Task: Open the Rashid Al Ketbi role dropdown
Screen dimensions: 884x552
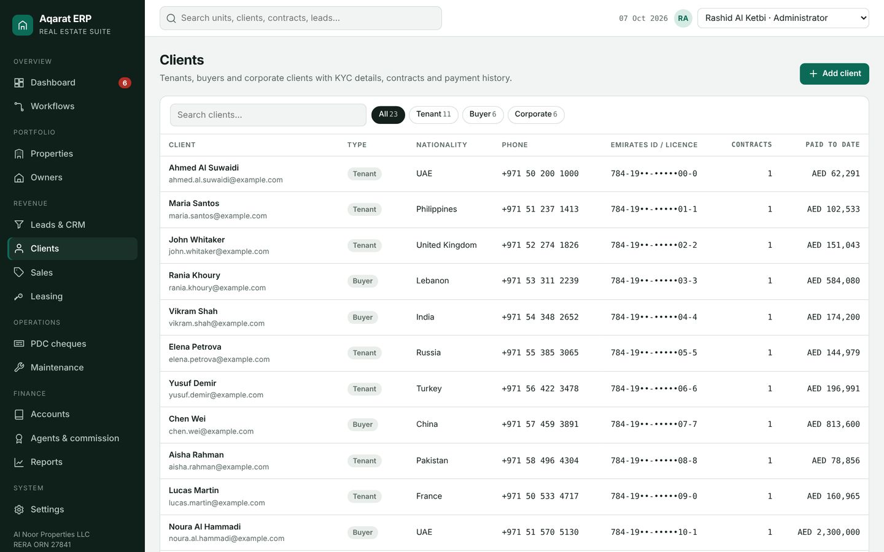Action: click(x=783, y=18)
